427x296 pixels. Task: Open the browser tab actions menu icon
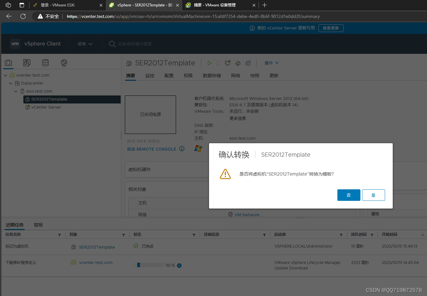click(x=22, y=5)
